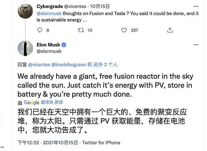207x151 pixels.
Task: Open the @vicentes reply-to link
Action: tap(39, 65)
